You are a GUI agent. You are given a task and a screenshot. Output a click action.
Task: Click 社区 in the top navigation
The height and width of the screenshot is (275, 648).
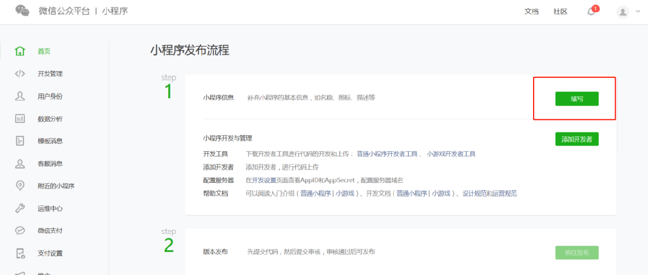coord(560,12)
